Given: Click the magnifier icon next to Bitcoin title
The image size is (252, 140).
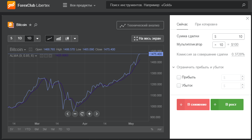Looking at the screenshot, I should pos(36,25).
